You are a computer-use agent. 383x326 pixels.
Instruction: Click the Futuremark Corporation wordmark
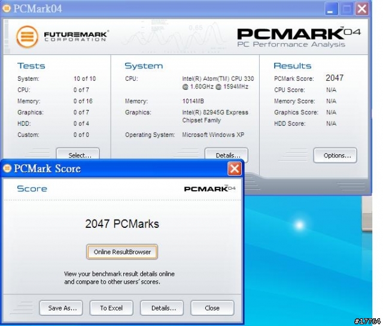click(x=76, y=36)
